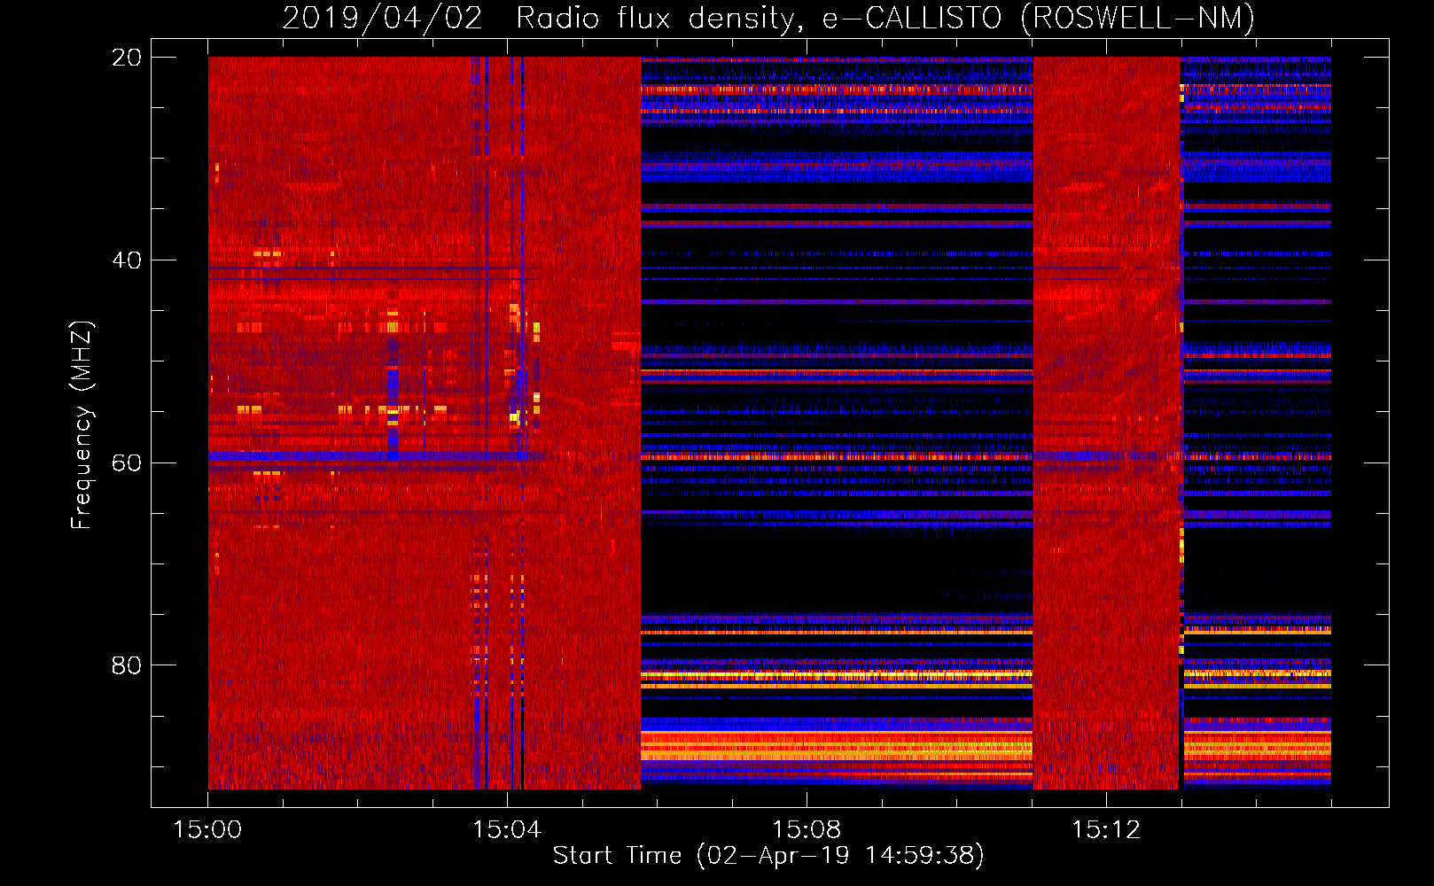Viewport: 1434px width, 886px height.
Task: Click the 'Start Time (02-Apr-19 14:59:38)' axis label
Action: [x=768, y=855]
